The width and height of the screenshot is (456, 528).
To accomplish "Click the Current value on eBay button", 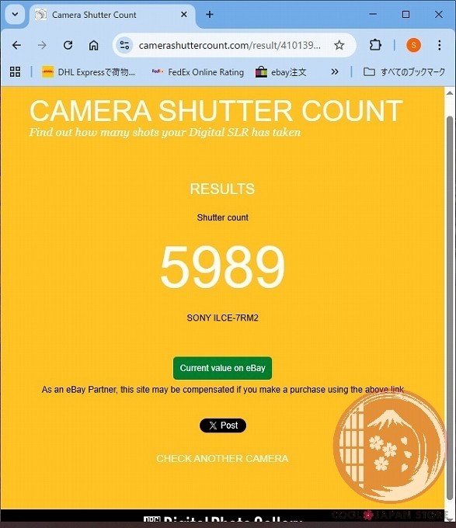I will point(222,368).
